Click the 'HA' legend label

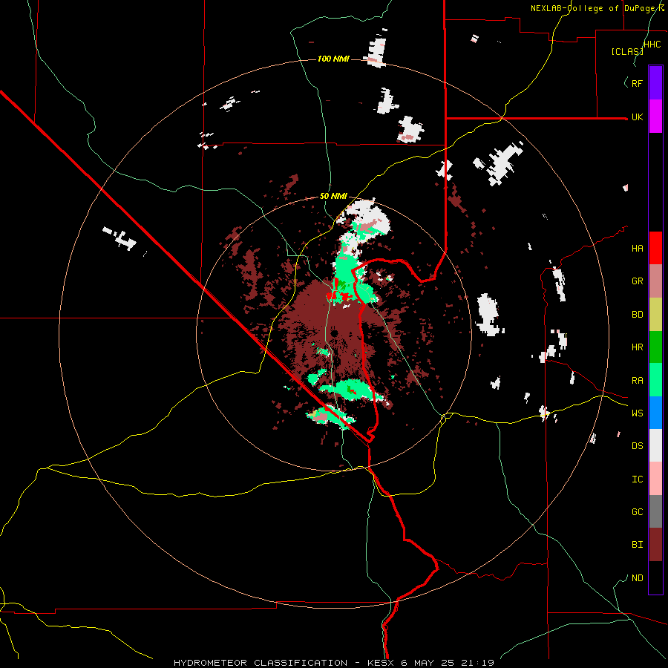coord(637,248)
